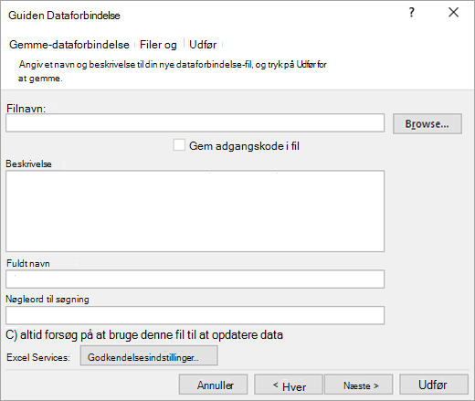This screenshot has width=475, height=401.
Task: Click the Udfør button
Action: (x=434, y=385)
